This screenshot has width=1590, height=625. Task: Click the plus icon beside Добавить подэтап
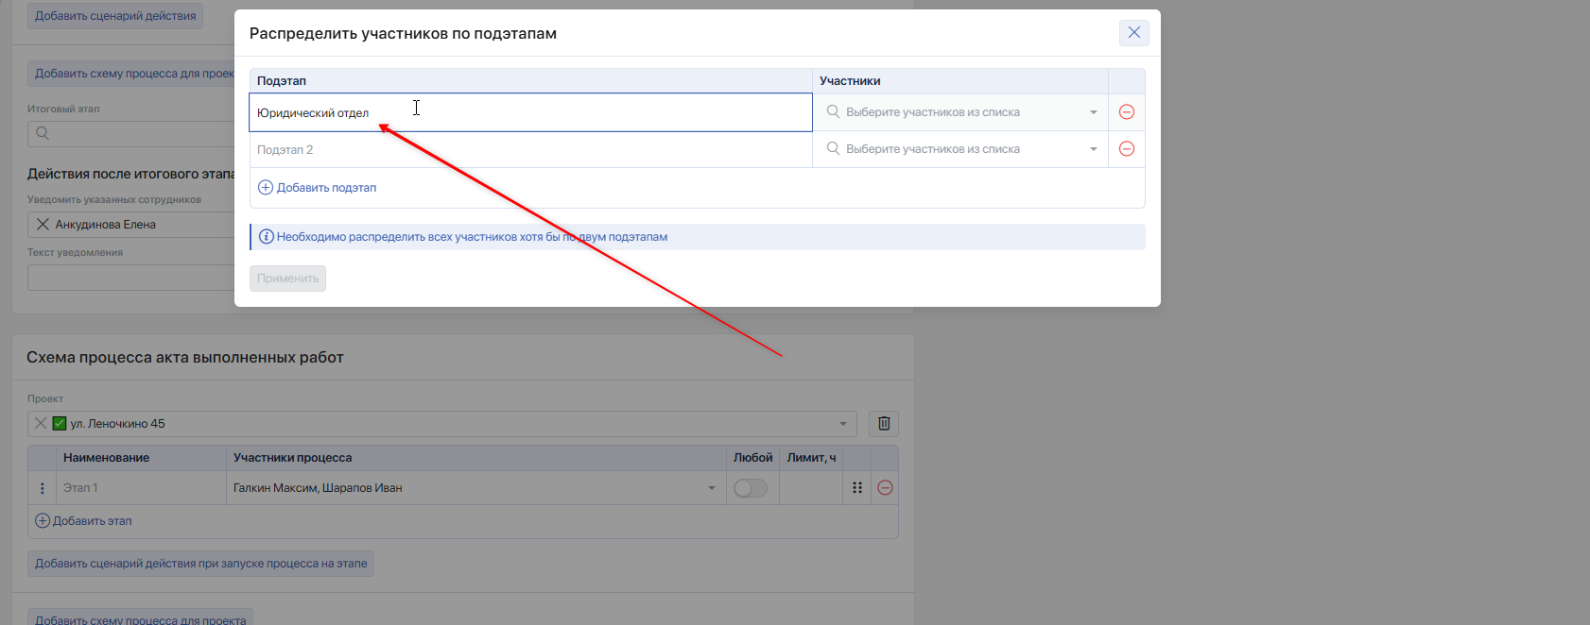tap(266, 188)
